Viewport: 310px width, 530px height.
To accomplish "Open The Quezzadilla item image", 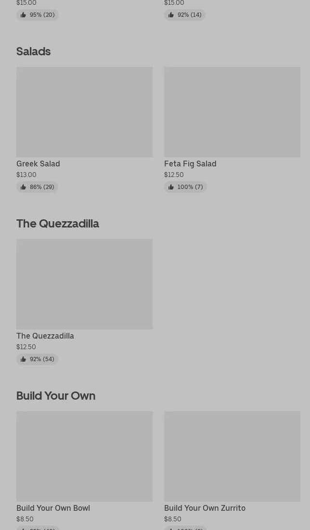I will tap(84, 284).
